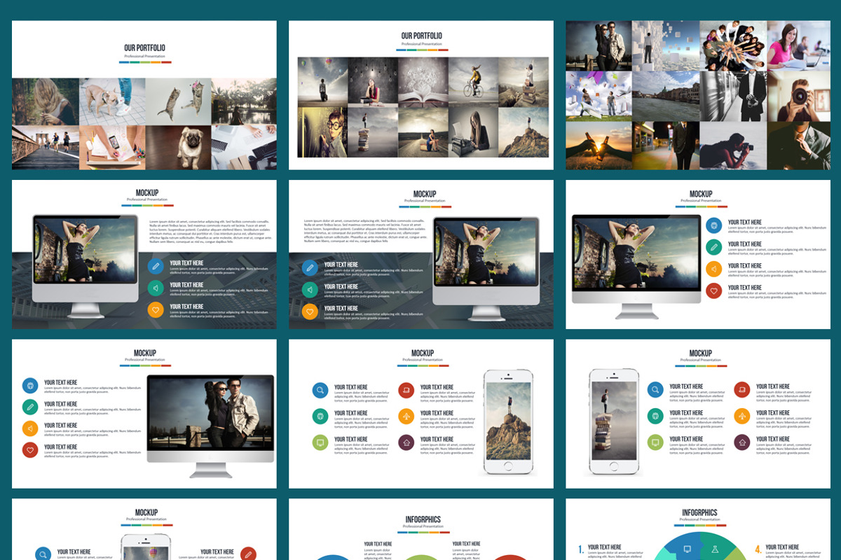The width and height of the screenshot is (841, 560).
Task: Click red pencil icon in bottom cut-off Mockup slide
Action: [x=247, y=554]
